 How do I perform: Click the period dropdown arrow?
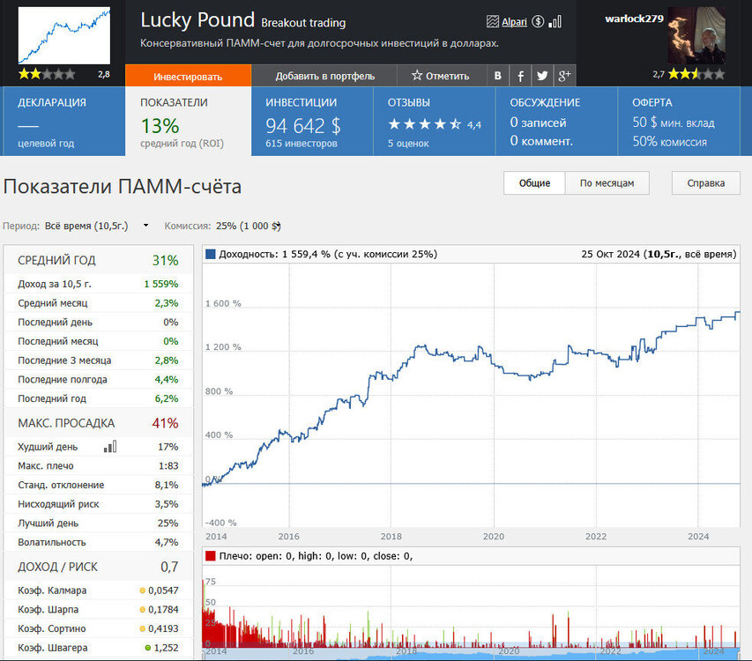(145, 226)
